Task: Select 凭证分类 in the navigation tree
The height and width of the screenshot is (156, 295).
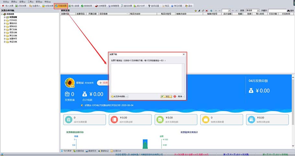Action: pos(13,42)
